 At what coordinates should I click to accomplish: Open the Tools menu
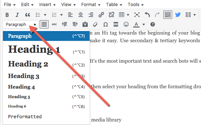pos(136,4)
